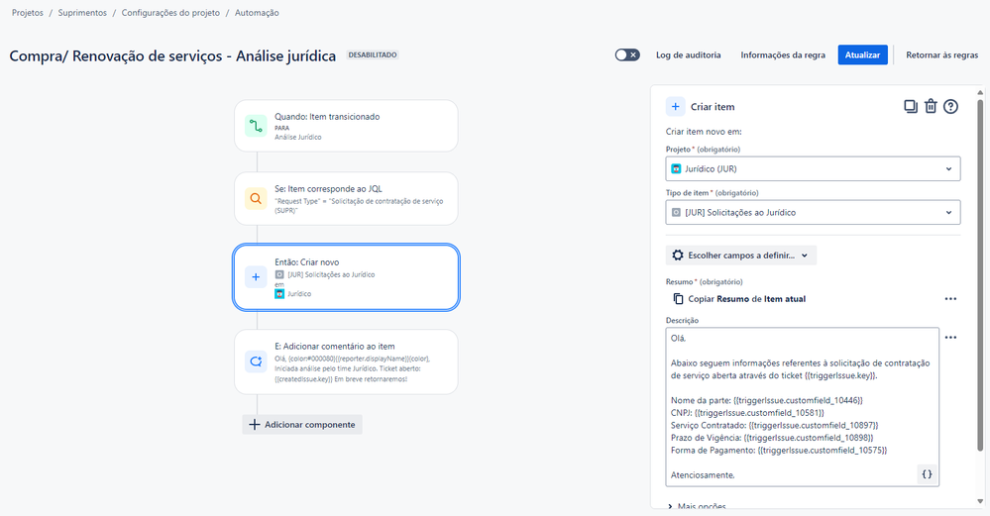
Task: Click Adicionar componente button
Action: click(x=302, y=425)
